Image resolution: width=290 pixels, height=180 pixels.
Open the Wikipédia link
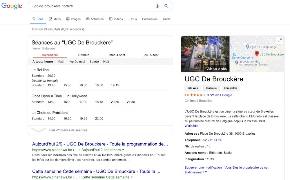(191, 126)
